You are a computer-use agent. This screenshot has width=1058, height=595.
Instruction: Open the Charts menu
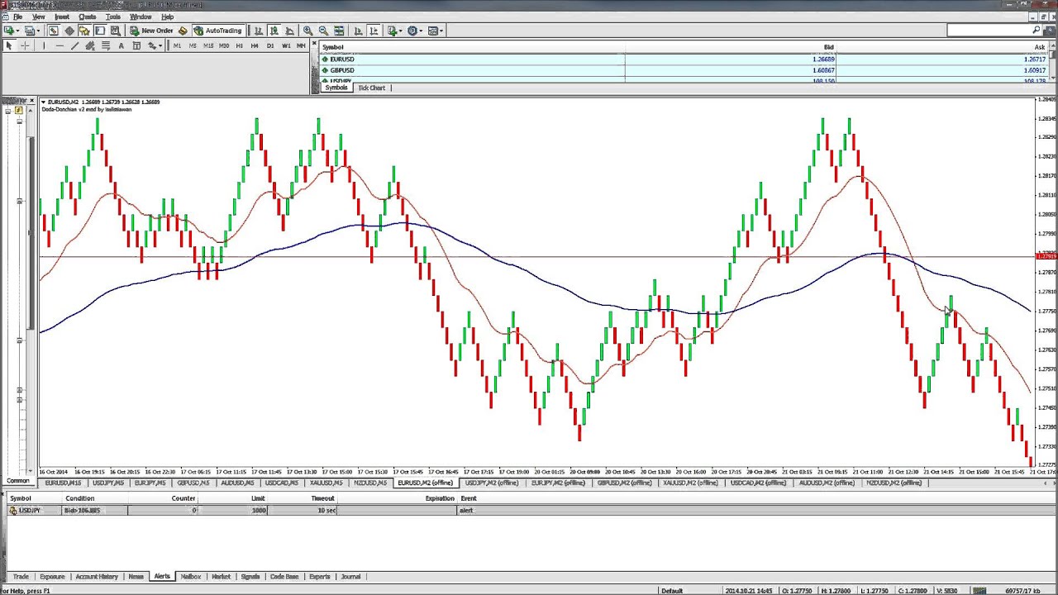pyautogui.click(x=88, y=17)
